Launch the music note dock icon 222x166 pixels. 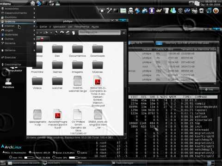(209, 11)
